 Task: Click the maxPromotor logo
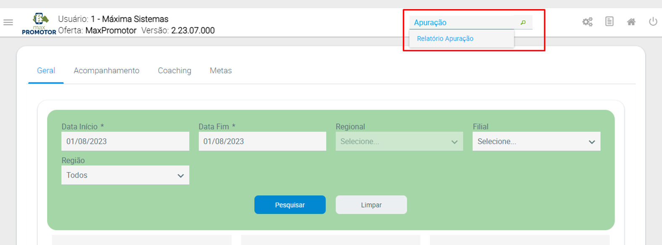[39, 24]
